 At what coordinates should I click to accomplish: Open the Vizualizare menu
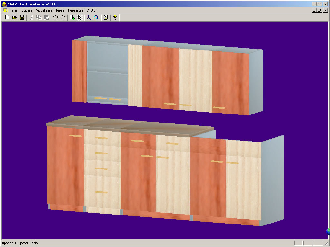(x=44, y=10)
